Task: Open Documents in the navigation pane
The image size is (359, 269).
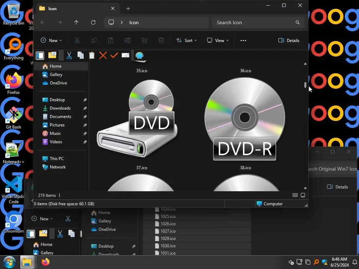Action: tap(61, 117)
